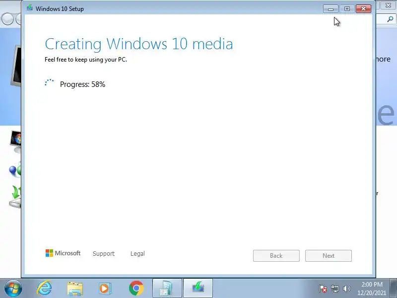Switch to the Control Panel taskbar window
The height and width of the screenshot is (298, 397).
pyautogui.click(x=167, y=289)
